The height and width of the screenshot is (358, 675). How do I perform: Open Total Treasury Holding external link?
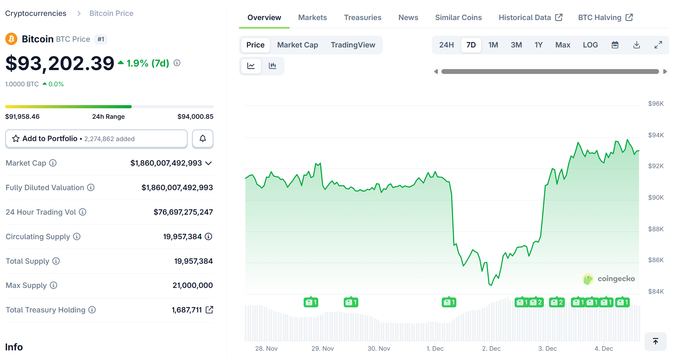209,309
